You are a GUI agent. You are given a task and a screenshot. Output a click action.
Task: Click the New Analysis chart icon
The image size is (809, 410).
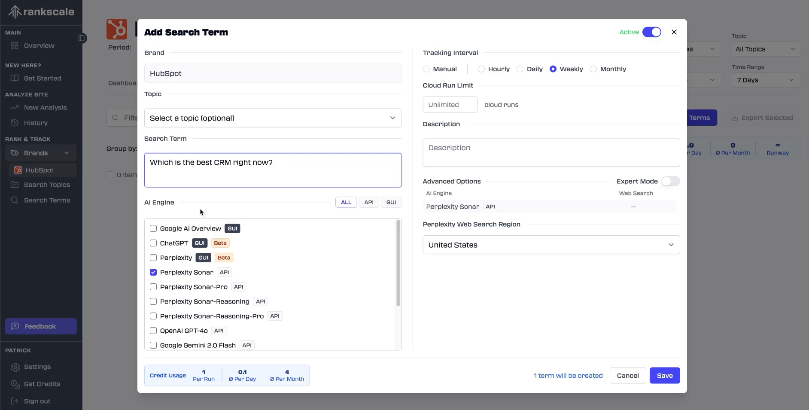coord(15,107)
